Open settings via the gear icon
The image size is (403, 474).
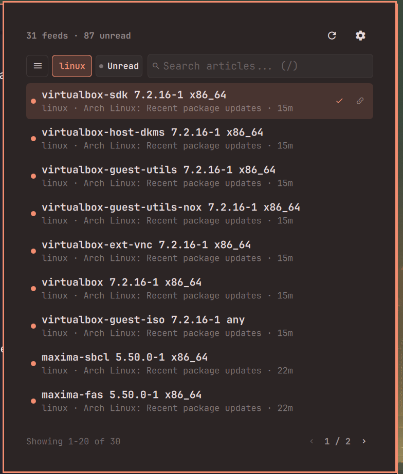360,35
